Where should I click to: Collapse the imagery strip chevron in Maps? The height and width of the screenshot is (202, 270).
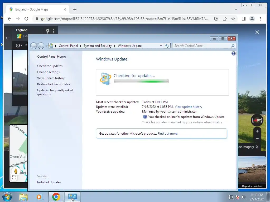click(257, 147)
